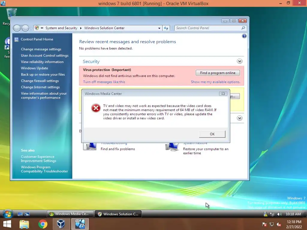This screenshot has height=230, width=307.
Task: Collapse the Security section chevron
Action: [x=240, y=61]
